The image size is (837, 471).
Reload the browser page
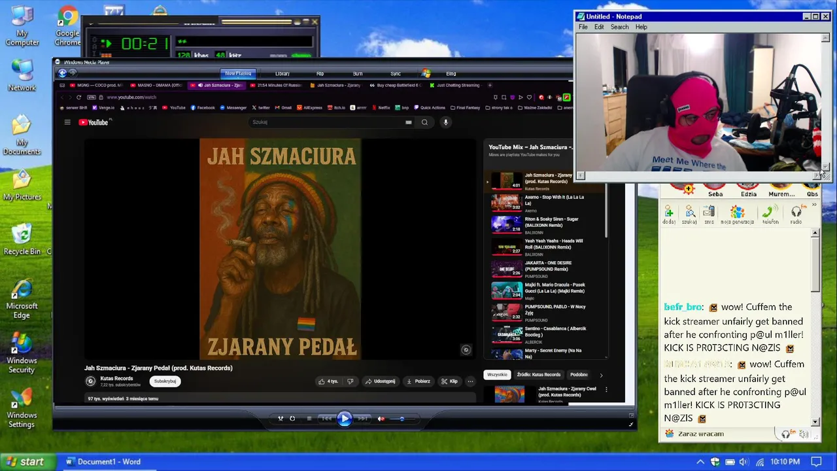click(x=78, y=97)
